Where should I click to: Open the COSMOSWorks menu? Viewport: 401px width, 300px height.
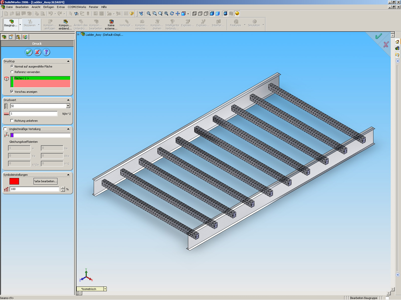[x=76, y=7]
